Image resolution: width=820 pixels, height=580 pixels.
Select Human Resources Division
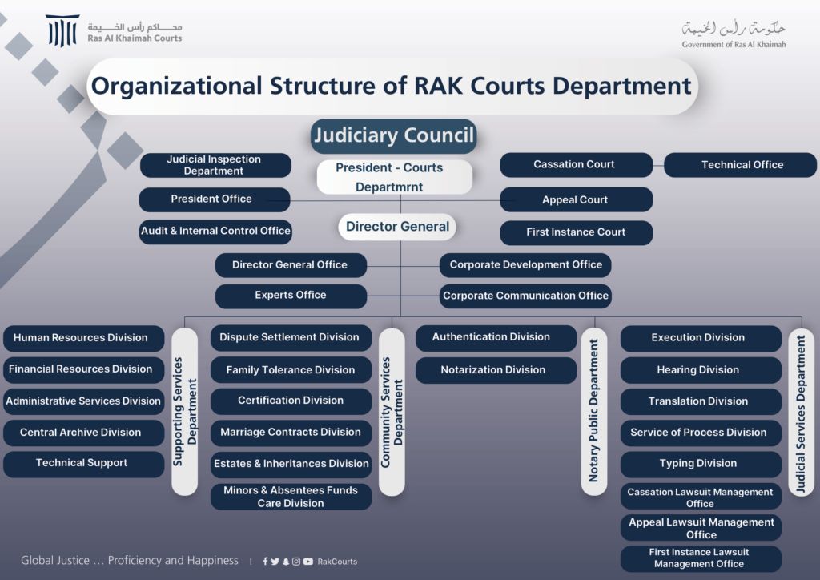point(82,338)
